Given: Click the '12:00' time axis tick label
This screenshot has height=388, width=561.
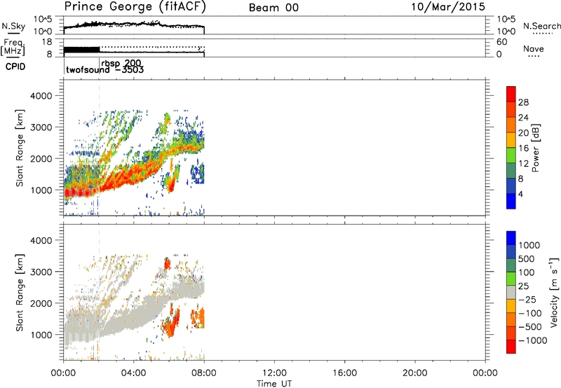Looking at the screenshot, I should click(274, 373).
